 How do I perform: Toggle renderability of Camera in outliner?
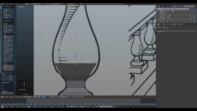point(194,15)
